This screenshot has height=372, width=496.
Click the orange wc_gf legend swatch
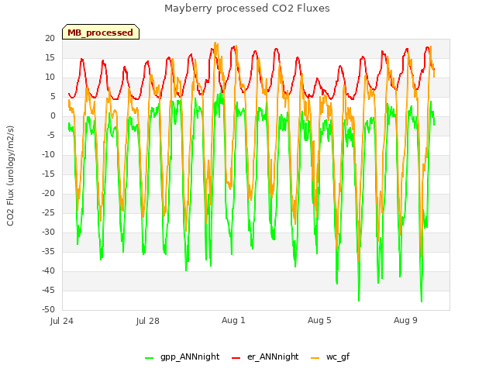(315, 358)
